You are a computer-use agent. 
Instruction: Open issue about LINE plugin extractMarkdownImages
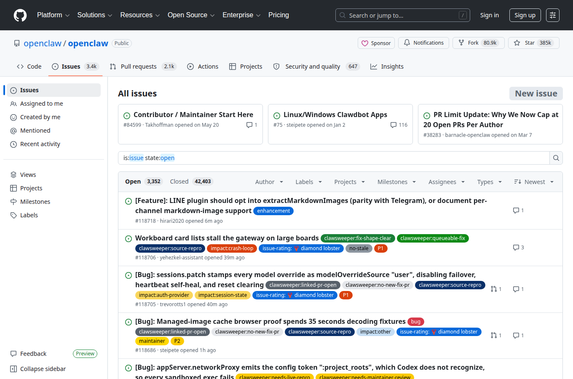point(311,206)
